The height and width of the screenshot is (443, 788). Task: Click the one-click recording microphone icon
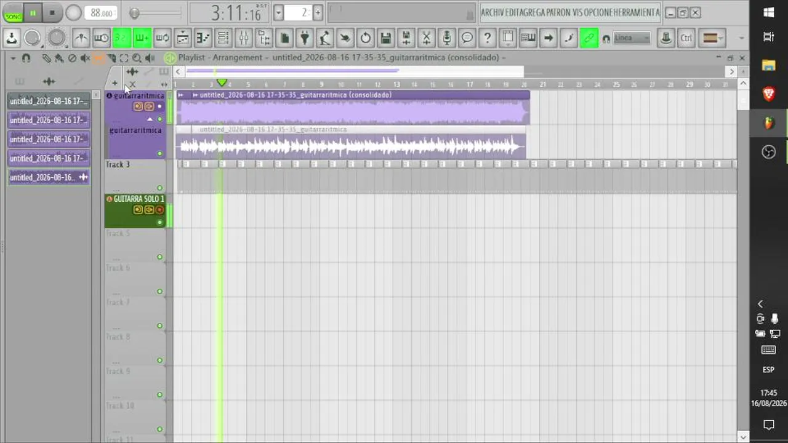tap(447, 38)
